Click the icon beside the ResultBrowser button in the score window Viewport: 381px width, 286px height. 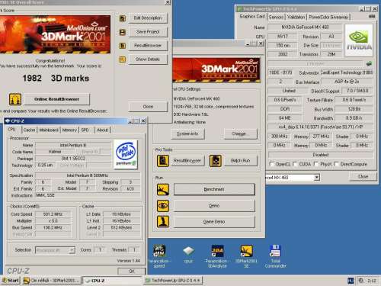[123, 46]
